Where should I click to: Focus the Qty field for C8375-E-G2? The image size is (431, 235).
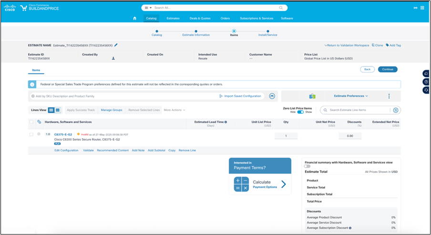(x=286, y=136)
